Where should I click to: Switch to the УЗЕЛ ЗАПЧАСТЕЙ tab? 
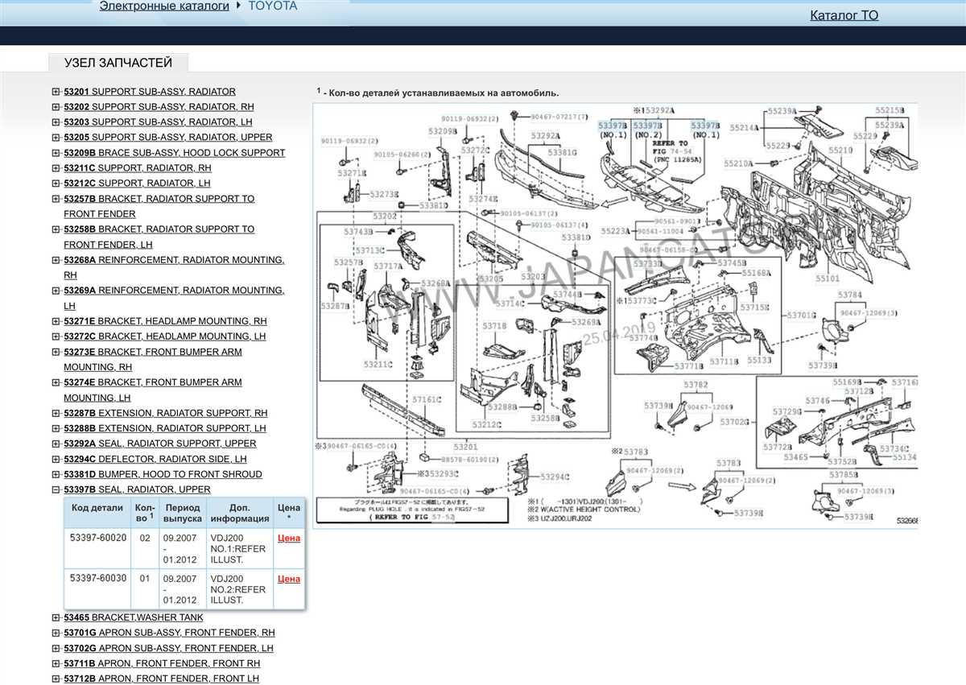click(x=118, y=62)
